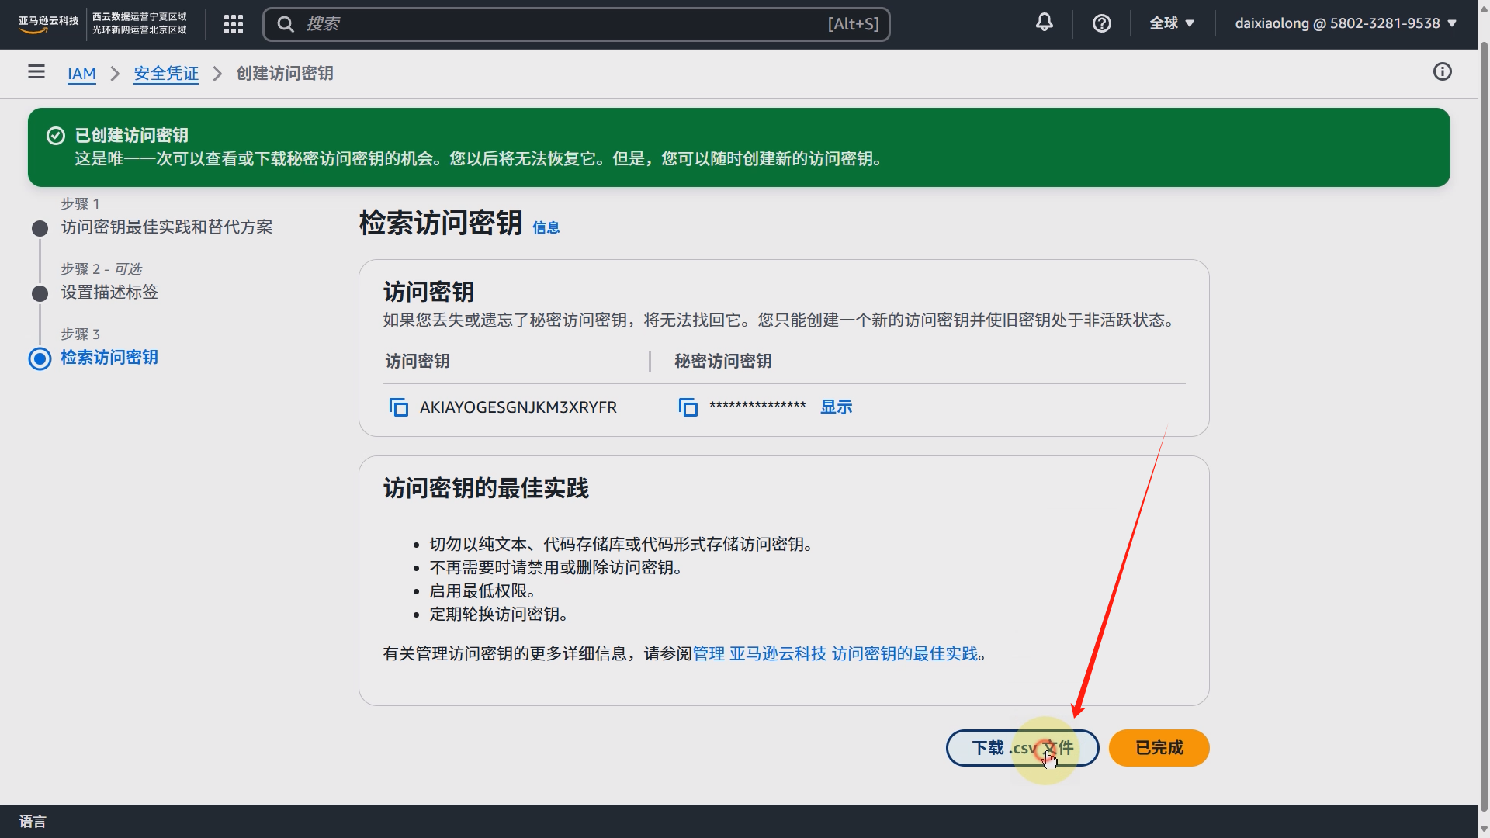Open the services grid menu icon

click(x=234, y=24)
